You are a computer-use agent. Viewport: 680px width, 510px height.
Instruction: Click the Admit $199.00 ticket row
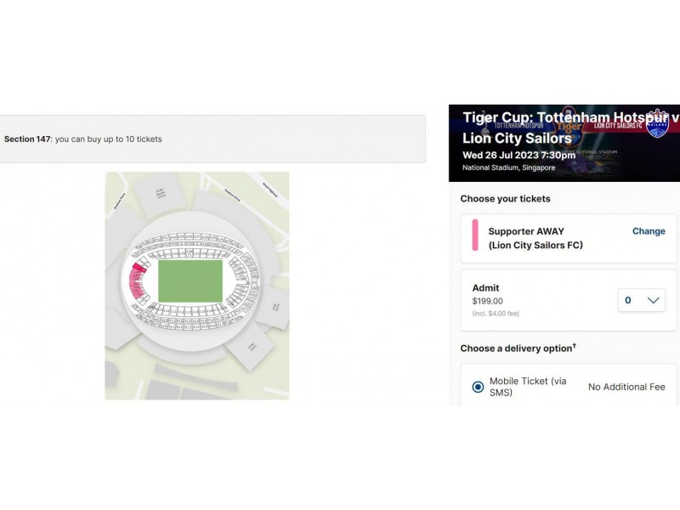coord(569,300)
